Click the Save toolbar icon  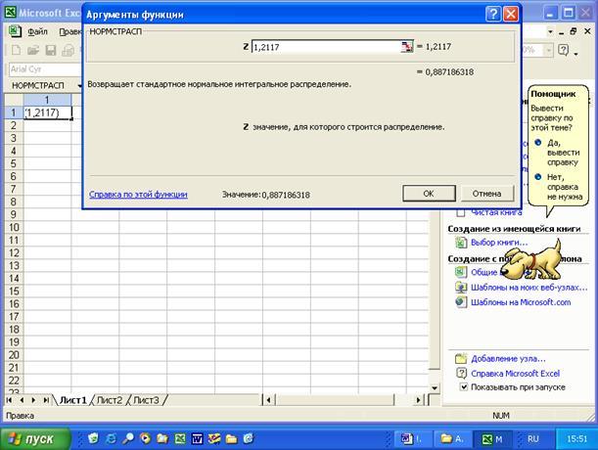[49, 50]
